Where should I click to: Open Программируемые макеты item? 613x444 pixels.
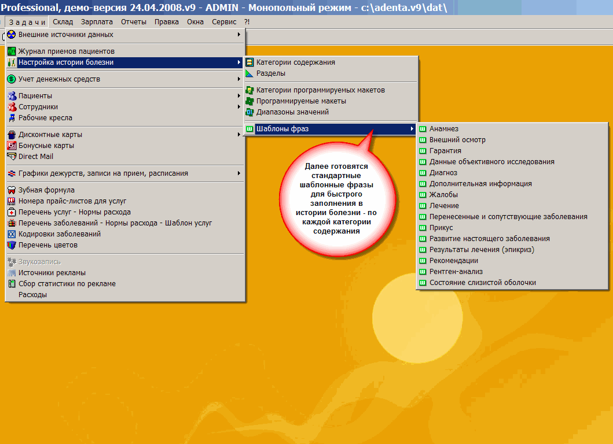point(291,101)
